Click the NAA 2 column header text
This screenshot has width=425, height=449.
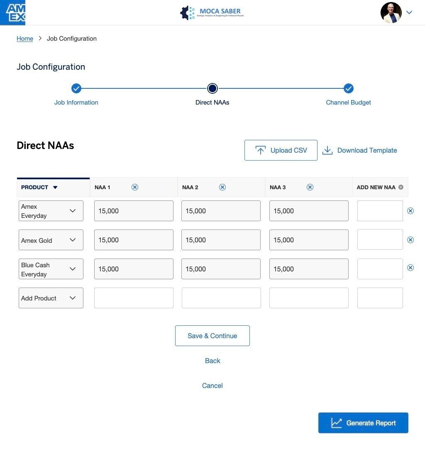click(190, 187)
